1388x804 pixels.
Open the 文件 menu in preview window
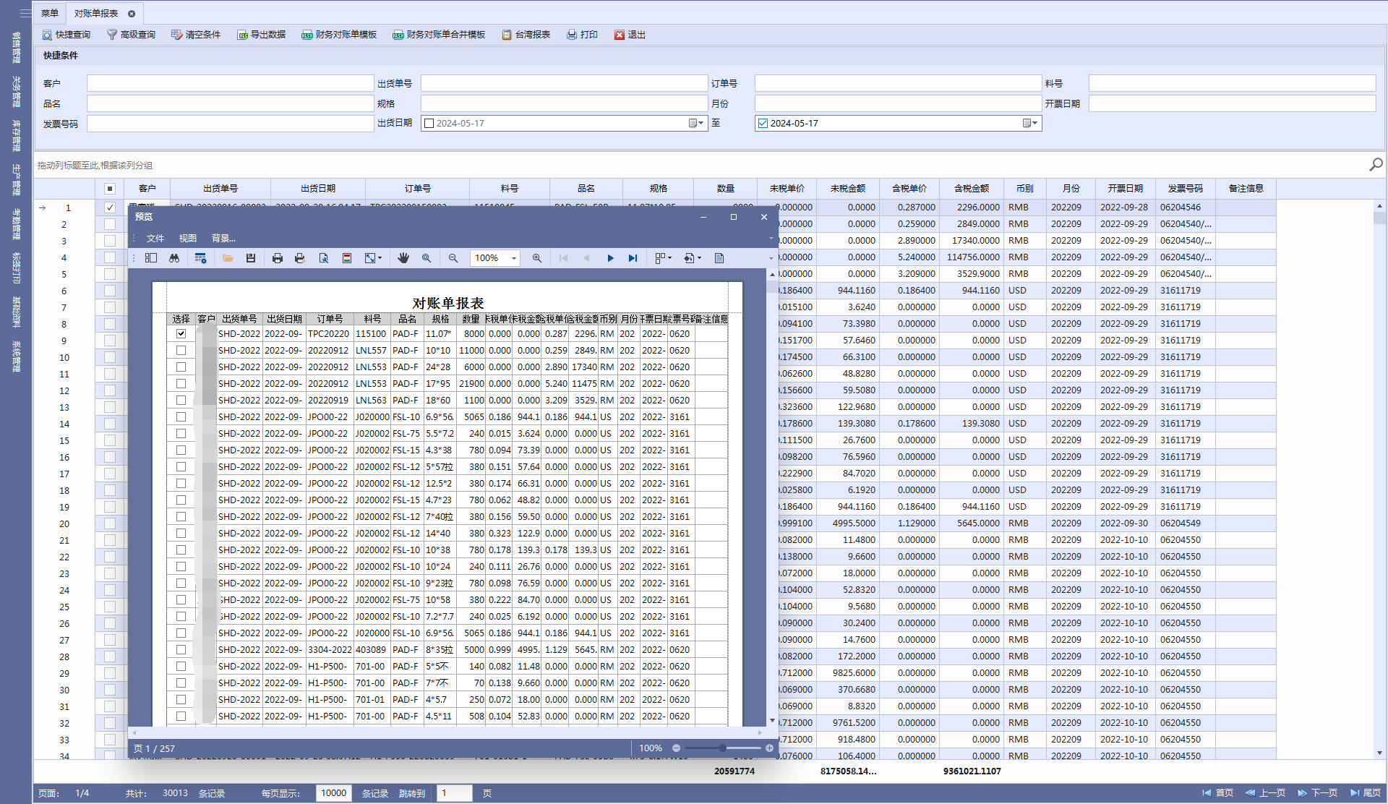click(155, 238)
